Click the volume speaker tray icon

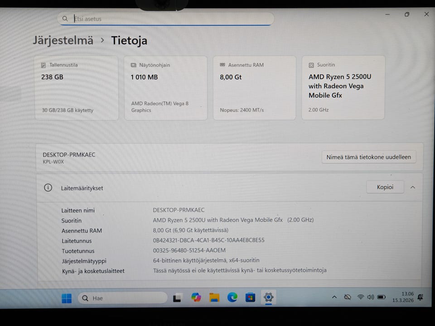tap(371, 297)
